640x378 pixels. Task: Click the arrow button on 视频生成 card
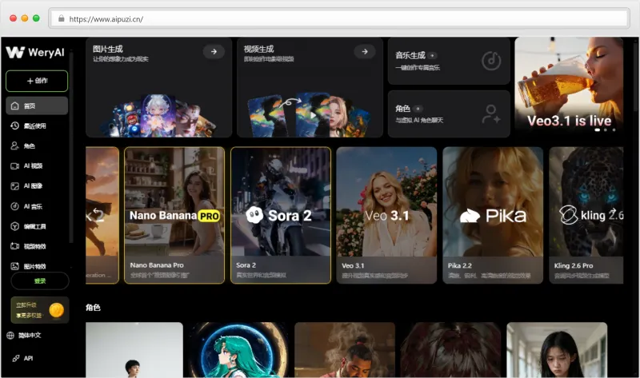click(364, 52)
